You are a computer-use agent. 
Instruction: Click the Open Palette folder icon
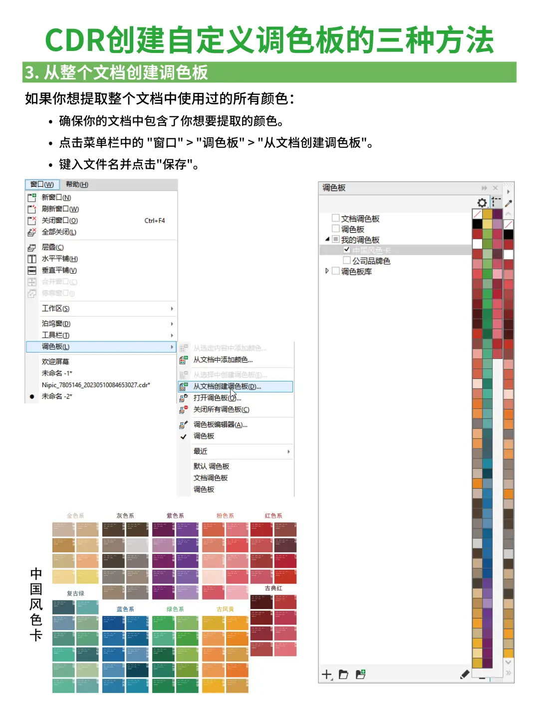pos(343,674)
